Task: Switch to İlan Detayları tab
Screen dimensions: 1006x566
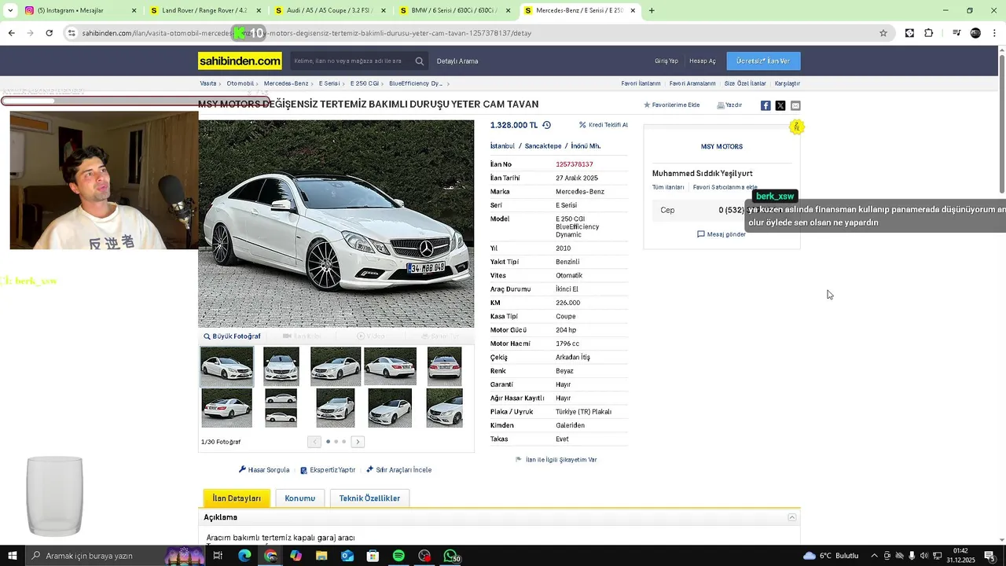Action: point(237,498)
